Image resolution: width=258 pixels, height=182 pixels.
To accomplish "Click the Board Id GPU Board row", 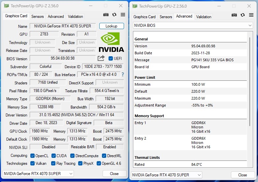I will [190, 67].
